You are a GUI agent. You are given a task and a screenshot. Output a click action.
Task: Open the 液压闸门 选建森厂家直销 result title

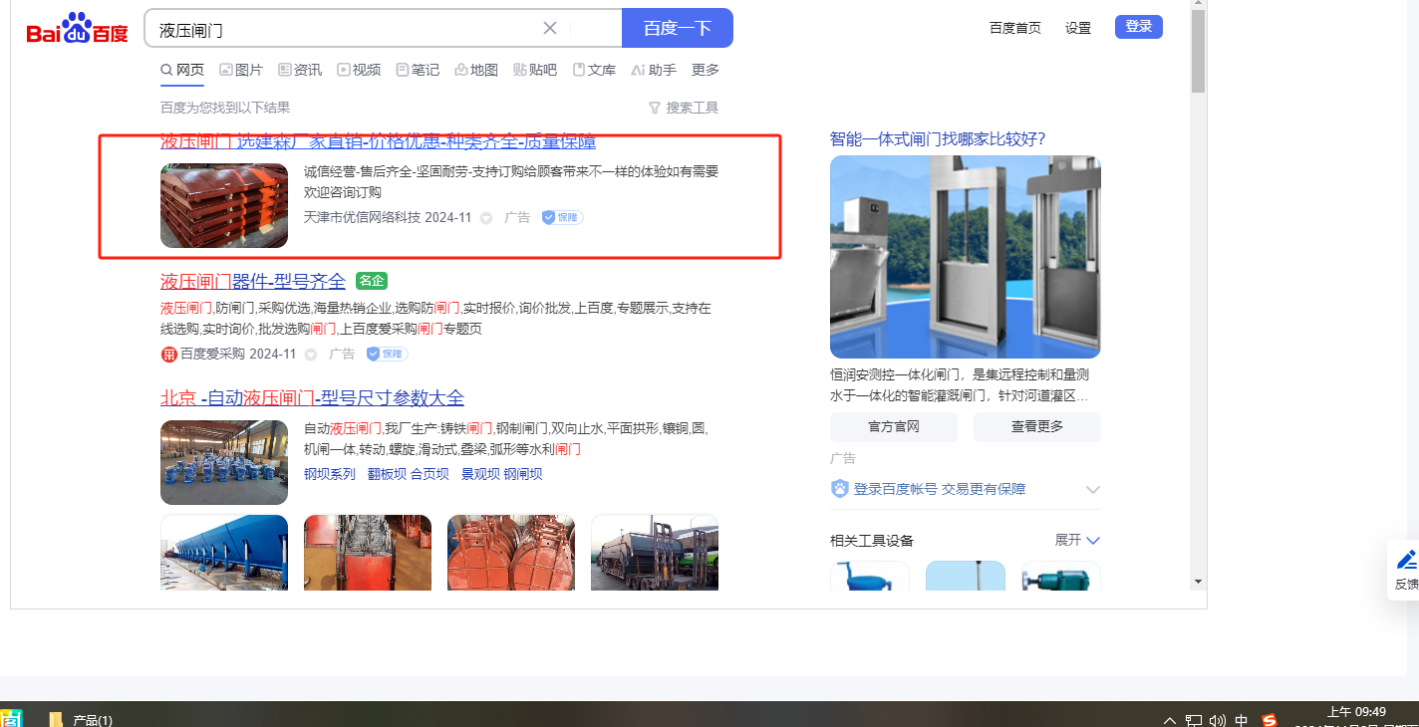(379, 141)
